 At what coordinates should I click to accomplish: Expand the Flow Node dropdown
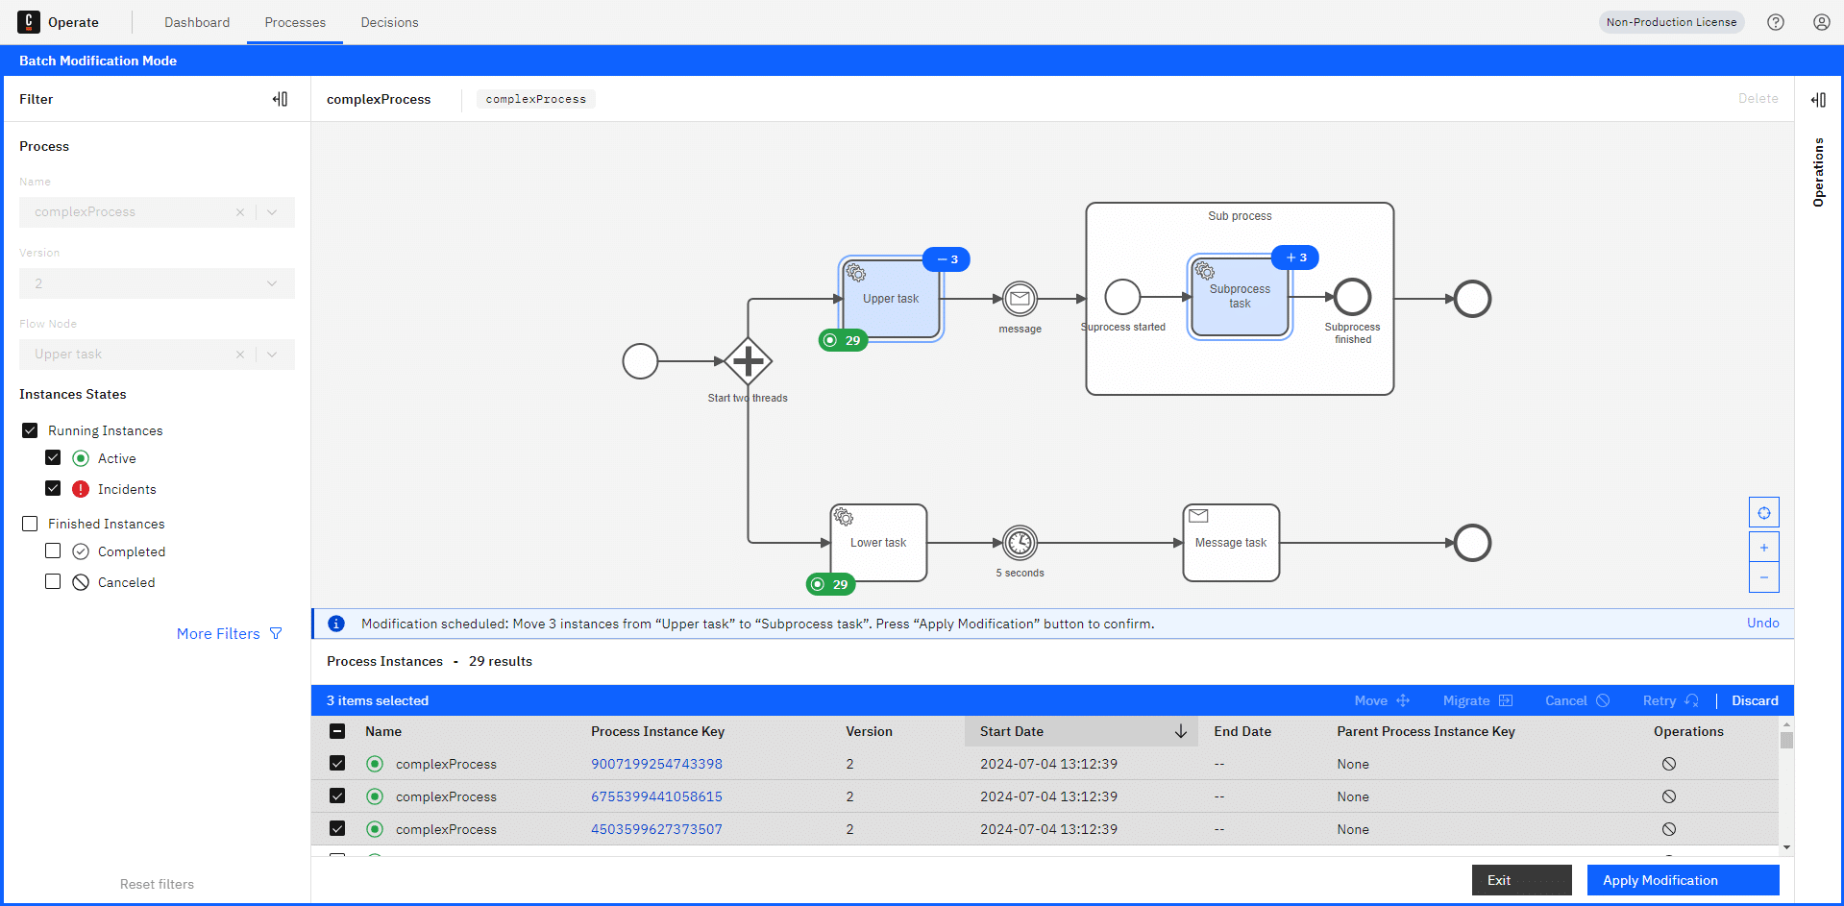coord(272,355)
